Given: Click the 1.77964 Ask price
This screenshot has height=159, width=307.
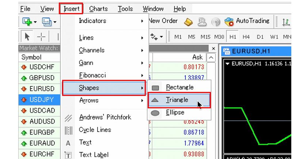Looking at the screenshot, I should point(194,143).
